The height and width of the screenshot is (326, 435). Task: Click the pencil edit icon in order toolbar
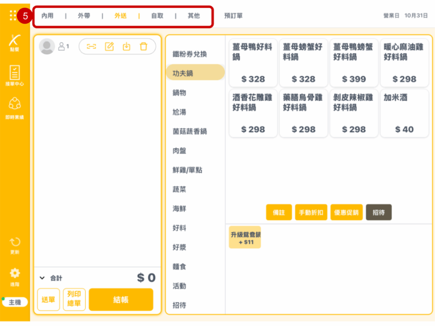[x=109, y=47]
